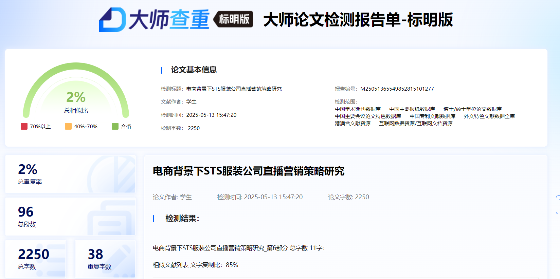This screenshot has height=279, width=560.
Task: Click the red 70%以上 legend swatch
Action: coord(24,126)
